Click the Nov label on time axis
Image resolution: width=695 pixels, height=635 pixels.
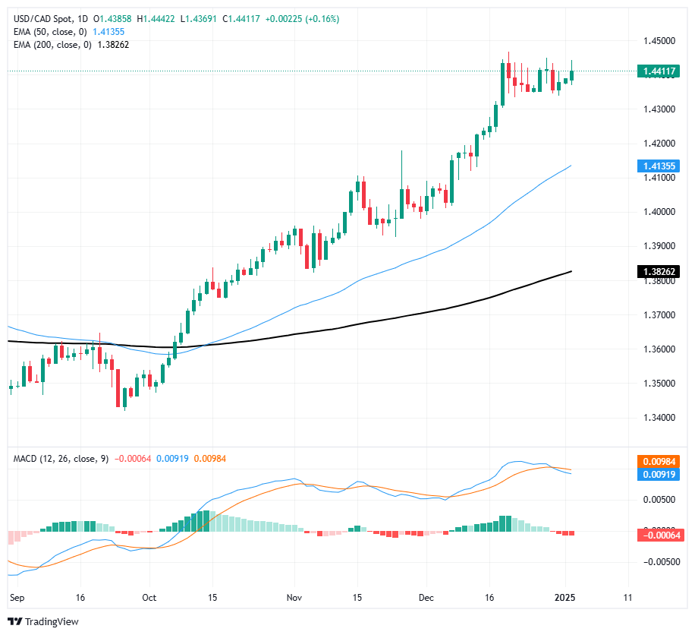(x=294, y=597)
